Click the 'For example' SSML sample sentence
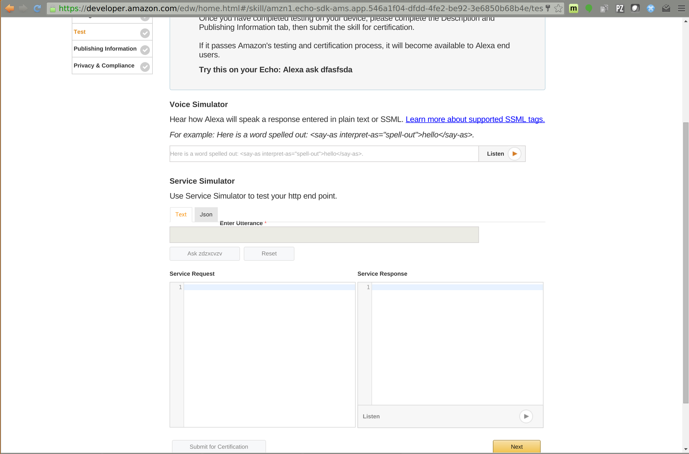The height and width of the screenshot is (454, 689). pos(322,135)
